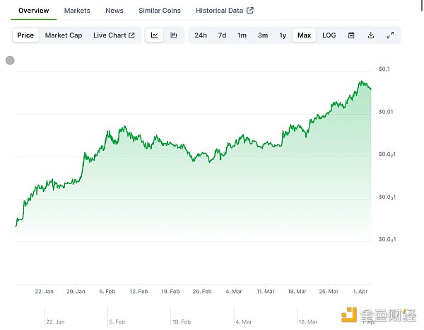The width and height of the screenshot is (424, 330).
Task: Set chart range to 1y
Action: 283,35
